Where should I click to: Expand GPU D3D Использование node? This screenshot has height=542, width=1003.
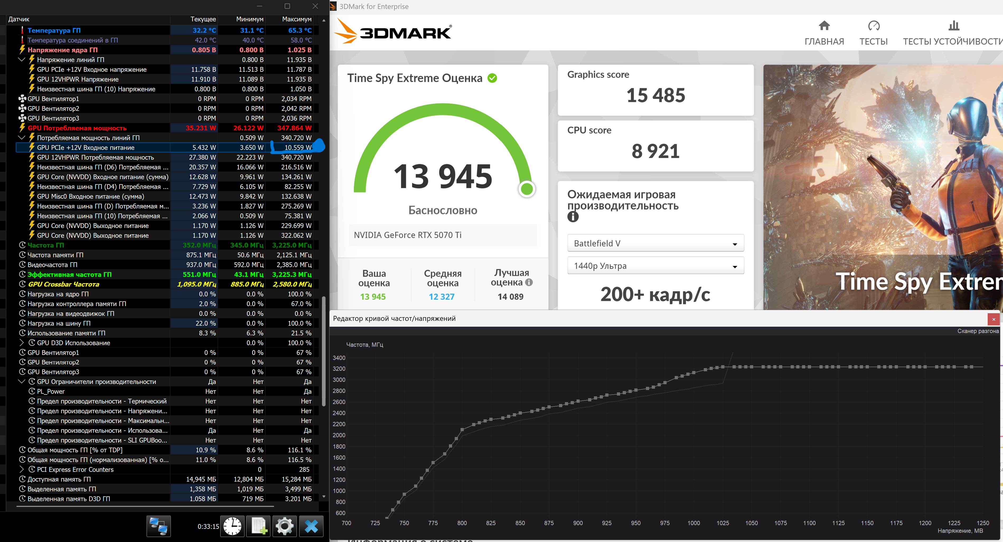click(x=22, y=343)
